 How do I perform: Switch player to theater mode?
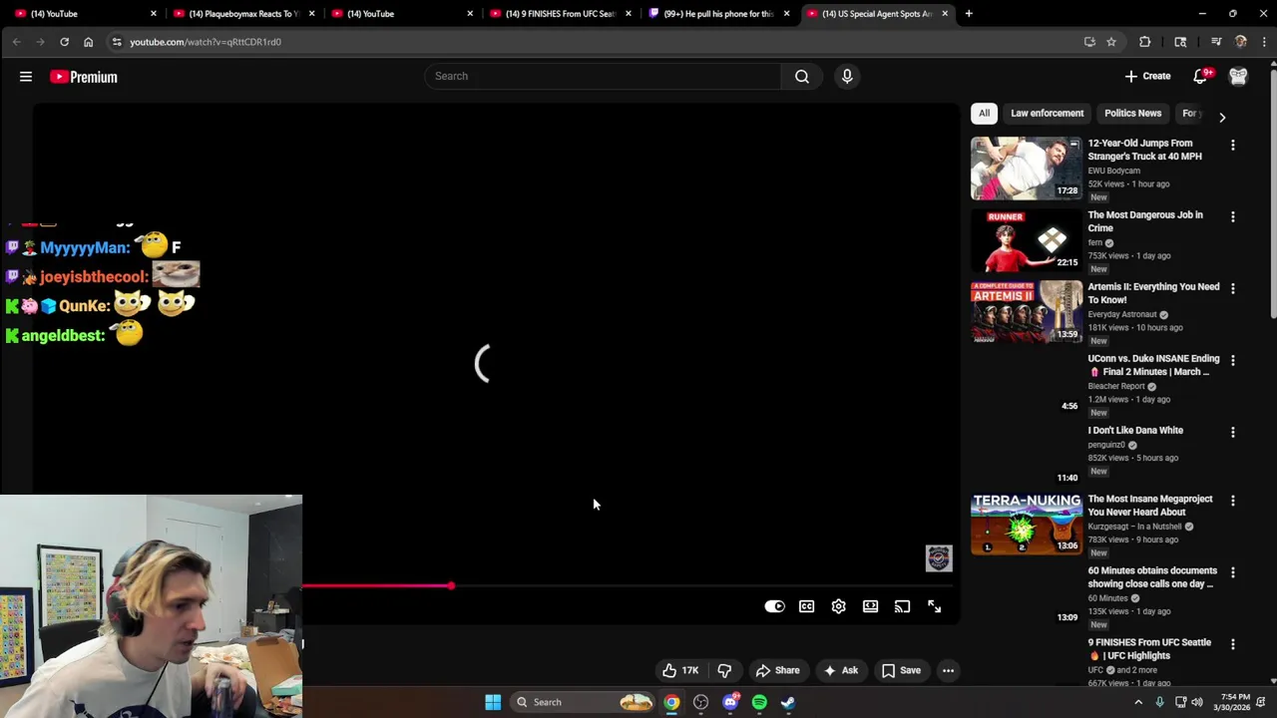point(871,606)
